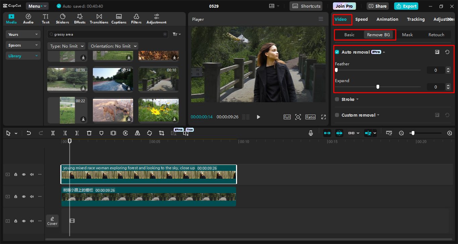Click the Crop tool icon
Image resolution: width=458 pixels, height=244 pixels.
(x=161, y=133)
